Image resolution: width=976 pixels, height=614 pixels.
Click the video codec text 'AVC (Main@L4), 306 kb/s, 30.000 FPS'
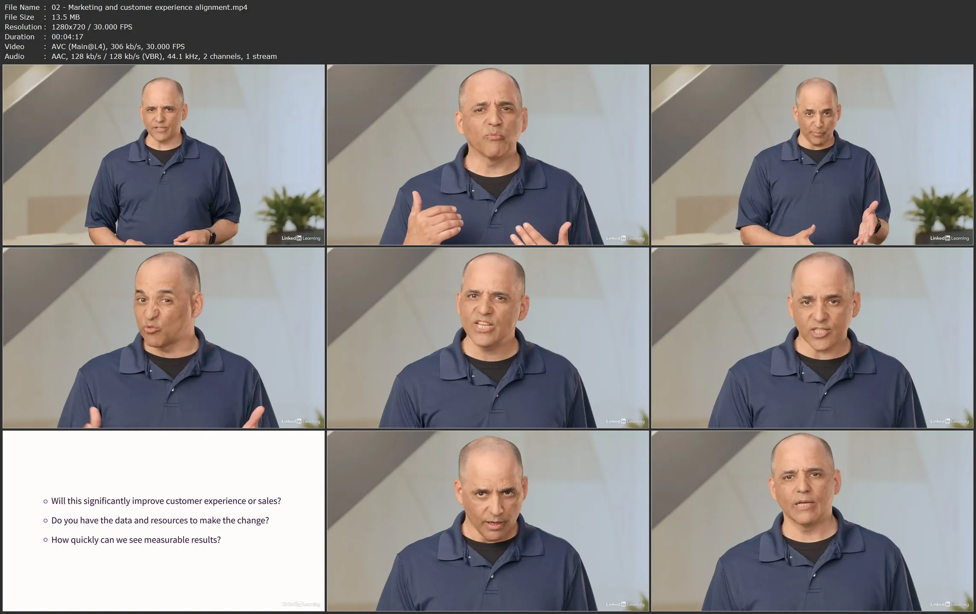(x=118, y=47)
